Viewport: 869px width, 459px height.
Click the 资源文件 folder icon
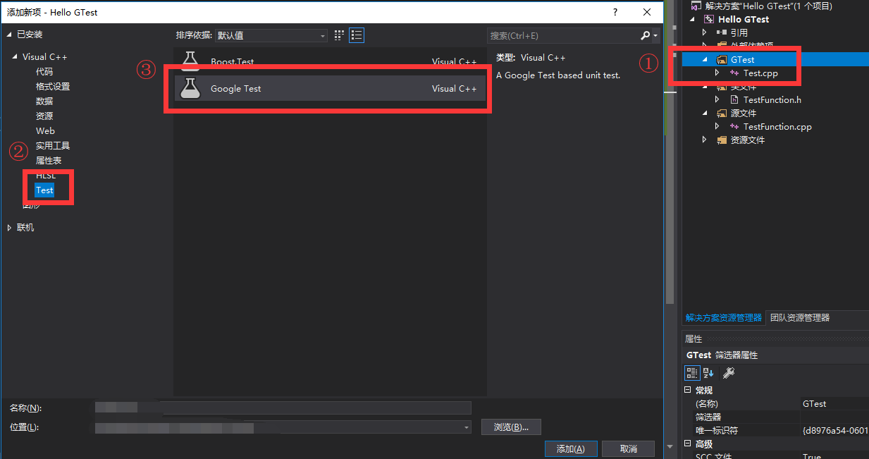(722, 140)
